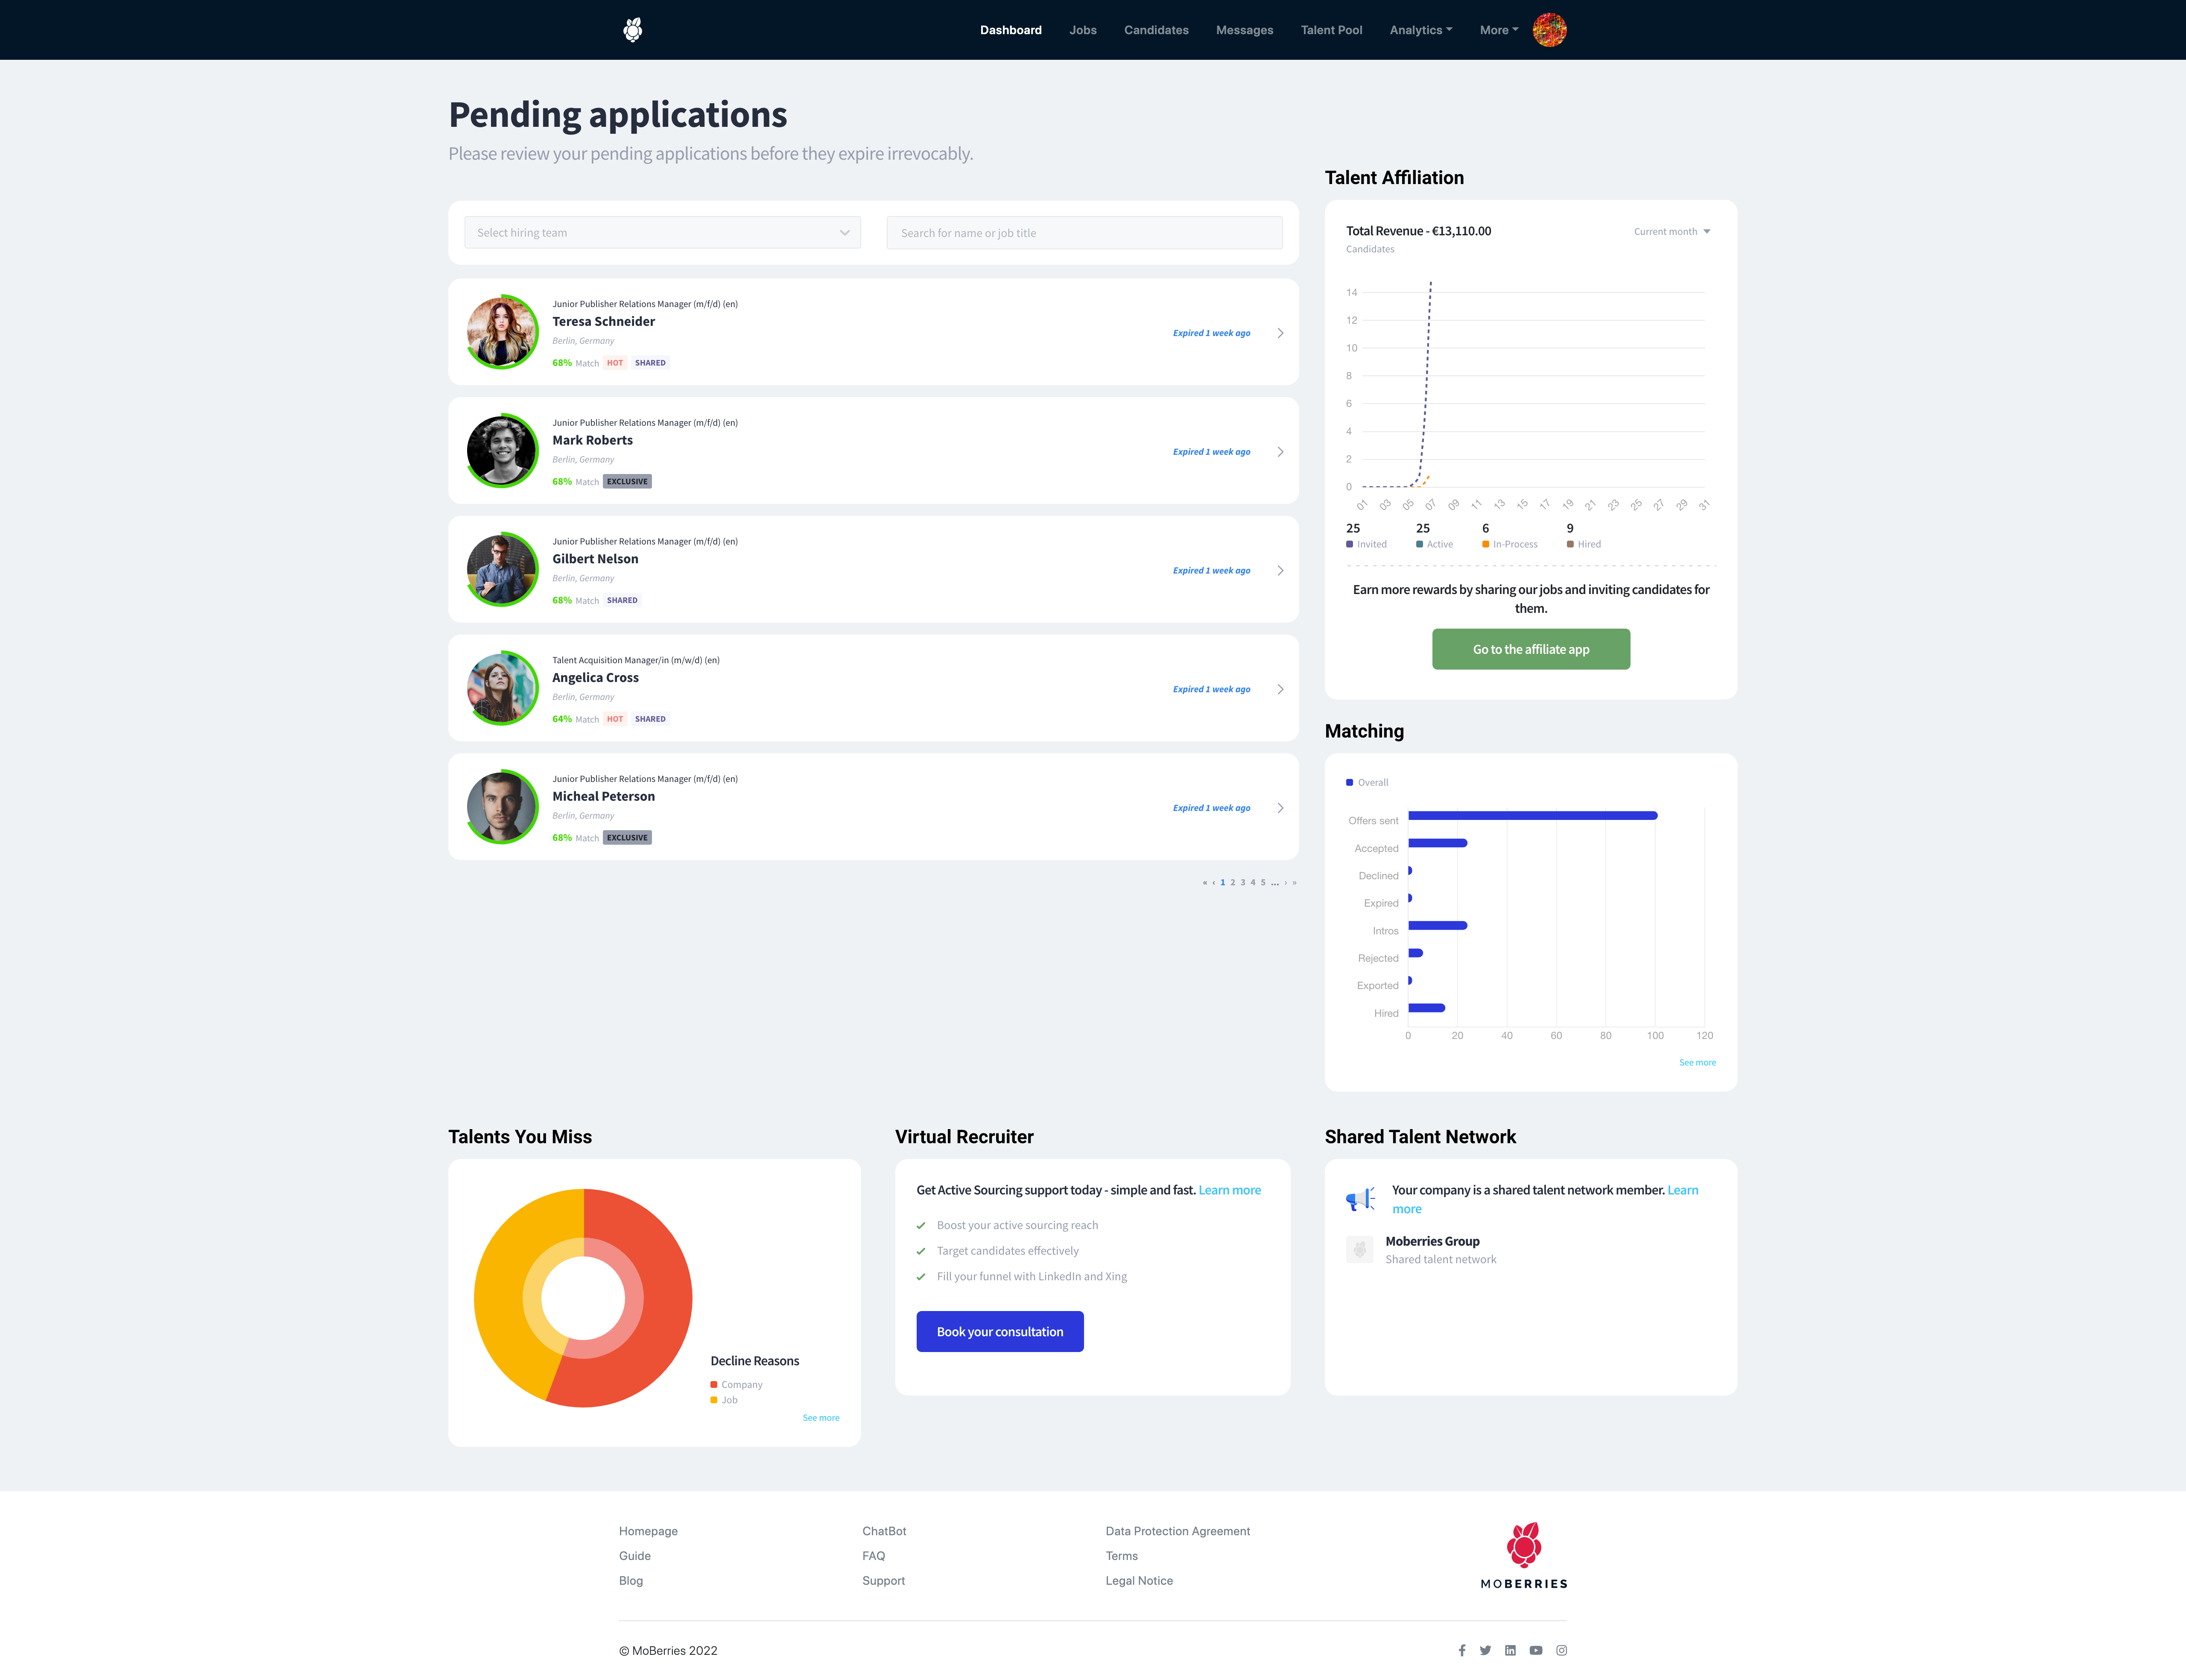The image size is (2186, 1680).
Task: Click the Twitter icon in the footer
Action: coord(1485,1650)
